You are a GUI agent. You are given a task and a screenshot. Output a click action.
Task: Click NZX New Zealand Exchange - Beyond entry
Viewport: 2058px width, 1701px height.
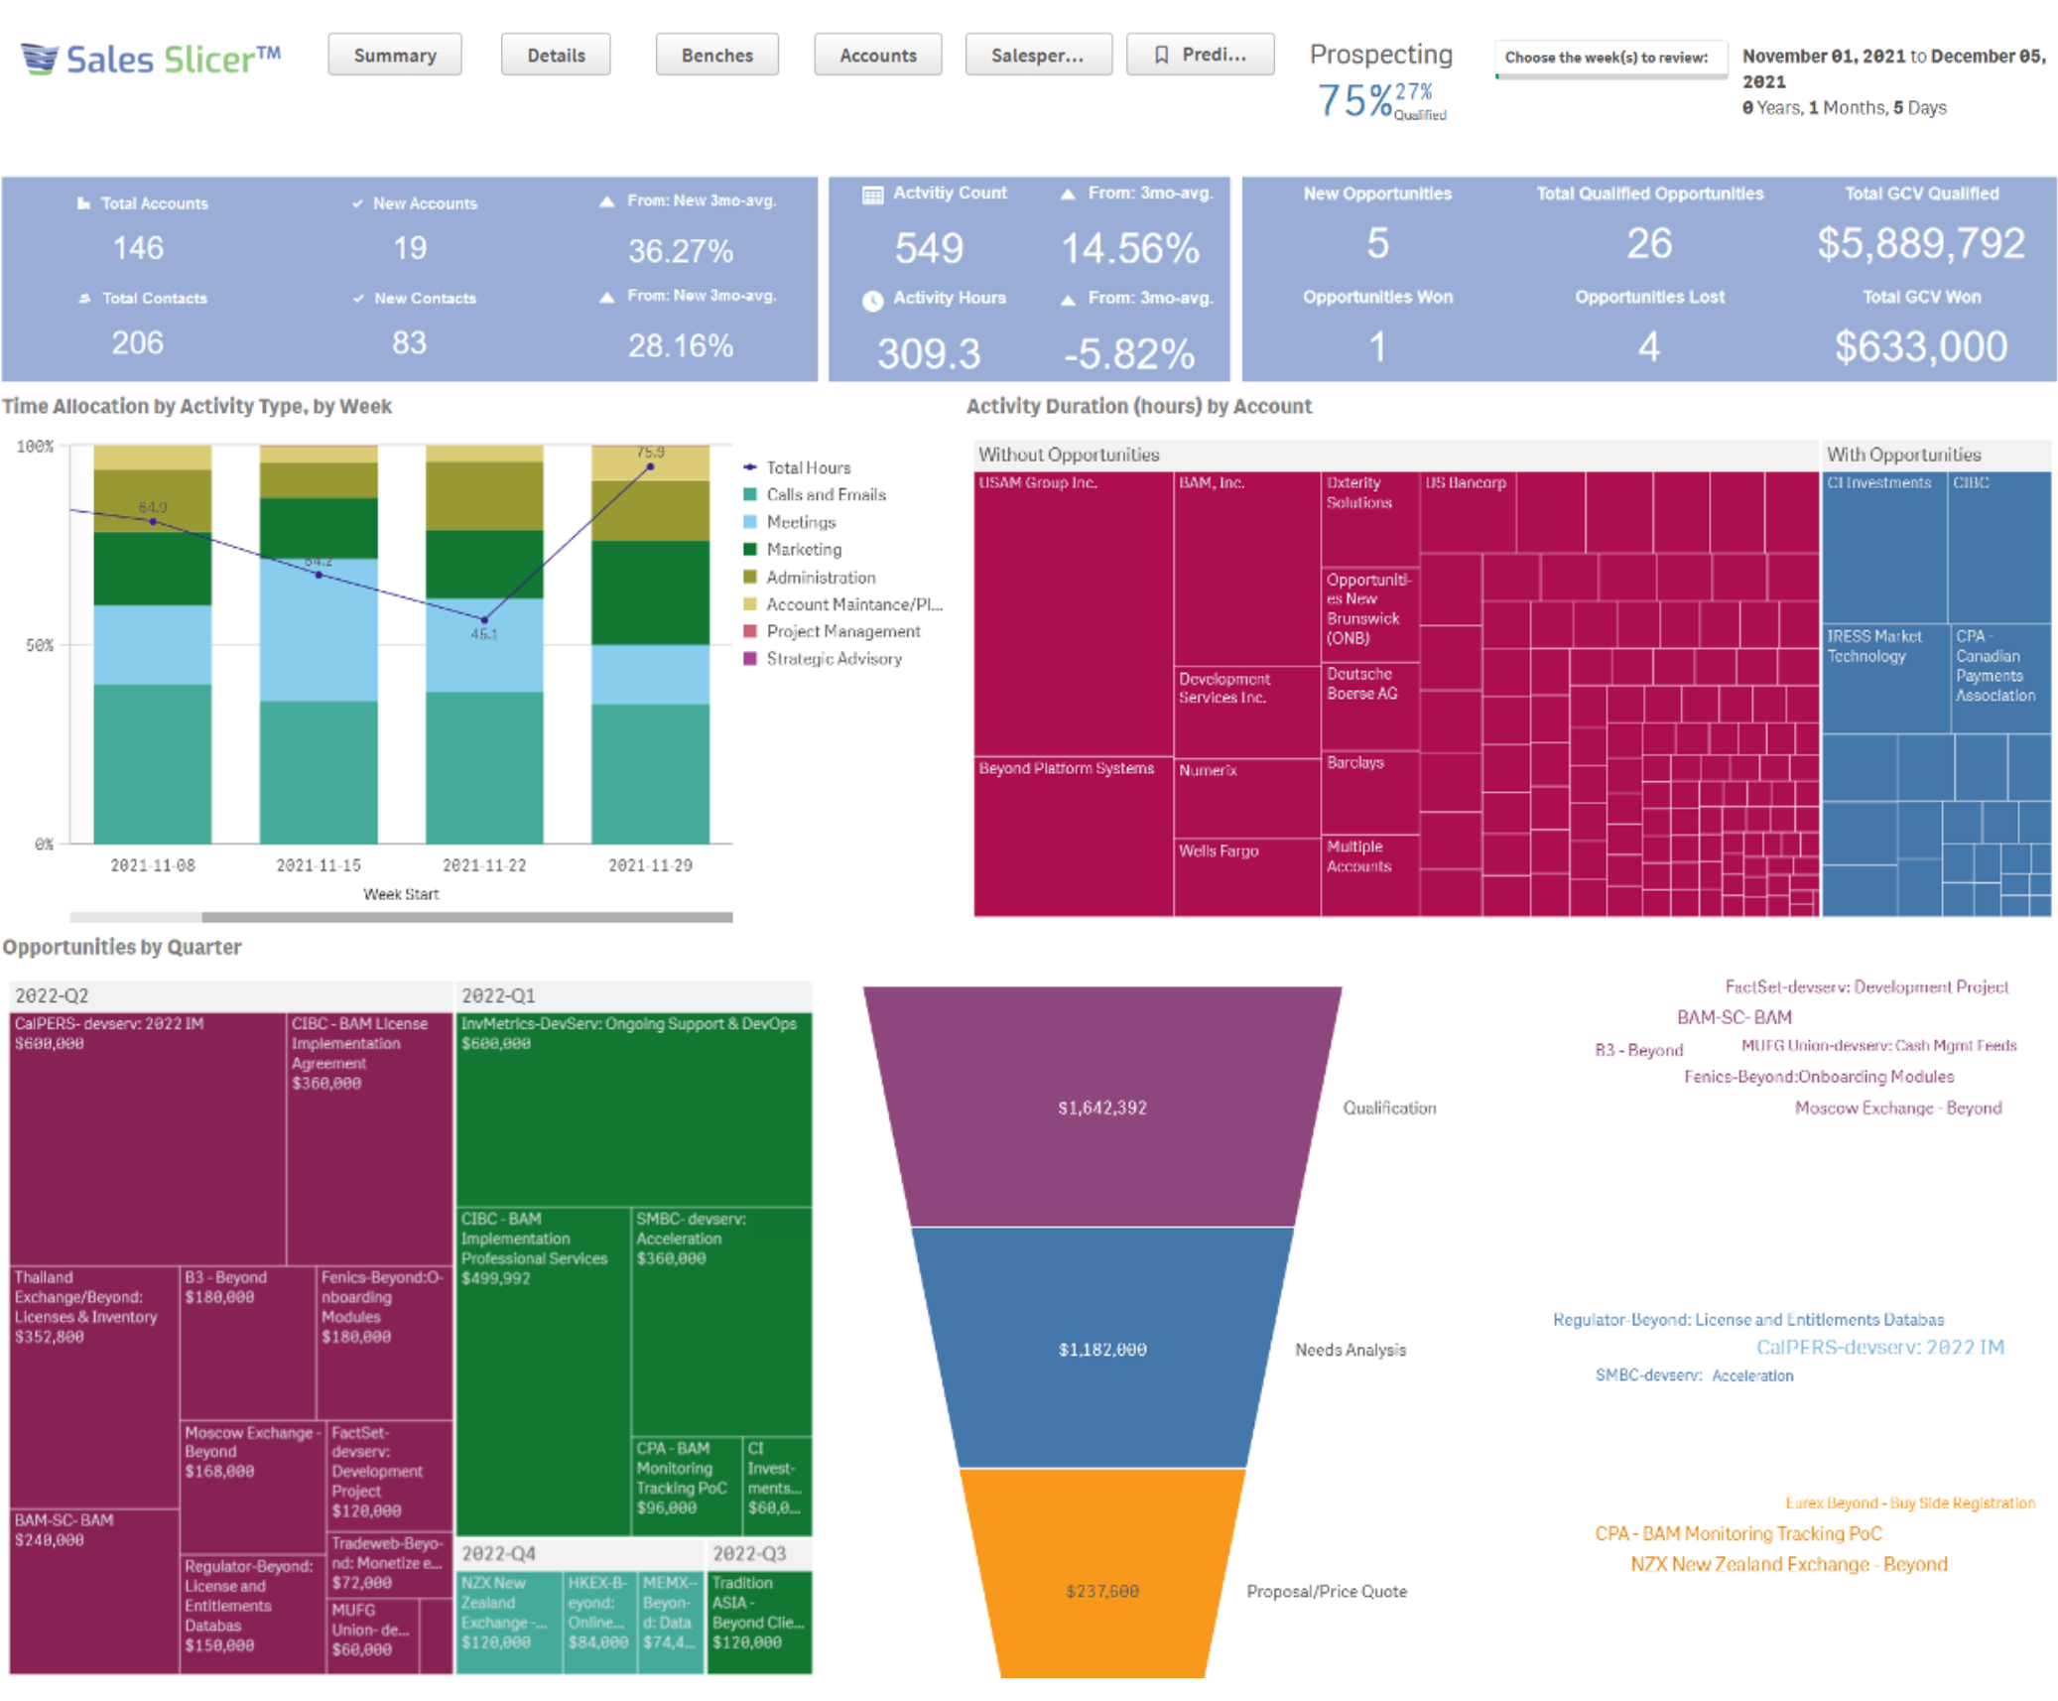[1788, 1564]
